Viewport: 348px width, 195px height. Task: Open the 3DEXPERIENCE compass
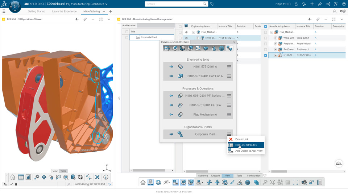[15, 6]
